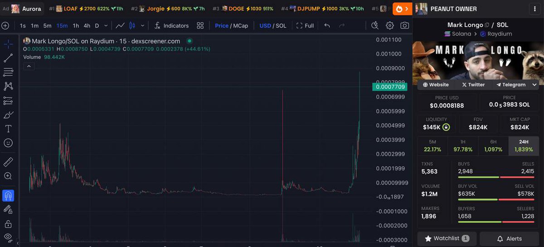The image size is (544, 247).
Task: Open the chart style dropdown arrow
Action: coord(143,26)
